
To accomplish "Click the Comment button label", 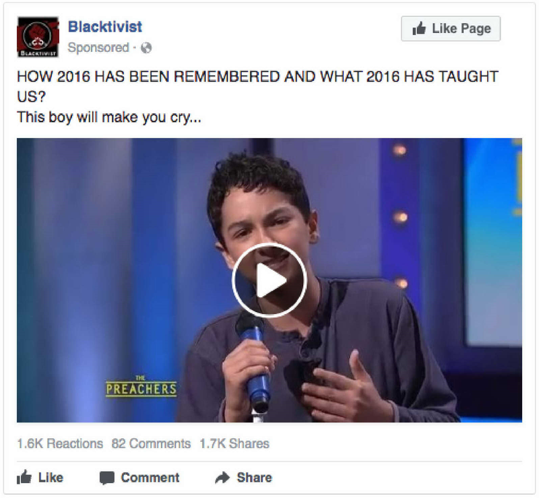I will click(150, 478).
